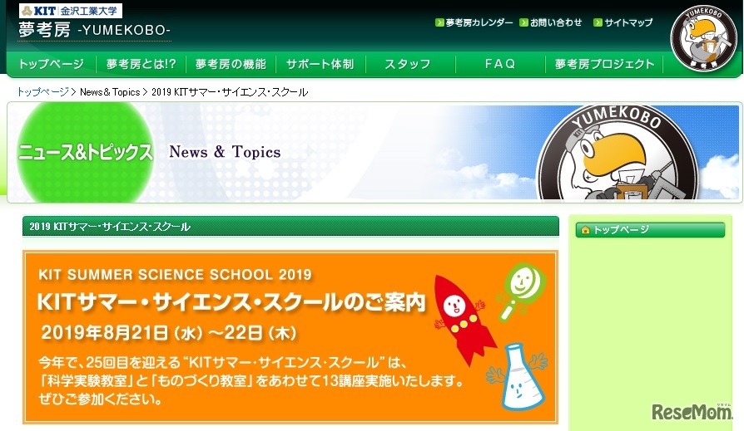The width and height of the screenshot is (744, 431).
Task: Click News & Topics in the breadcrumb
Action: (110, 92)
